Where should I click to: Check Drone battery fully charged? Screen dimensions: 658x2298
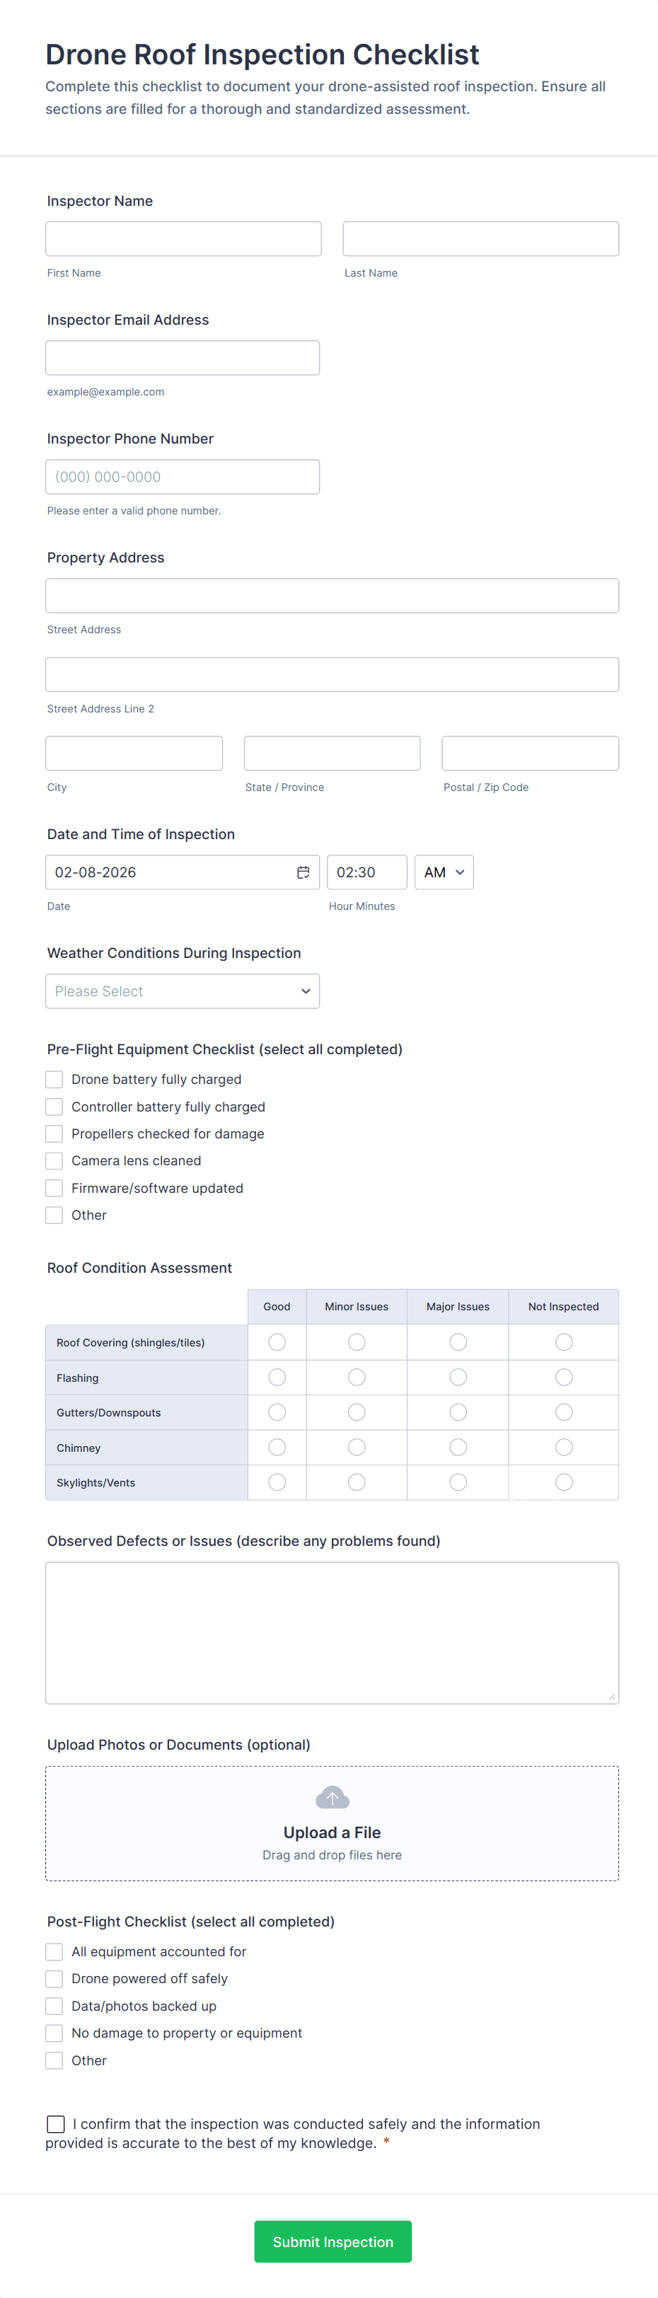[x=54, y=1080]
